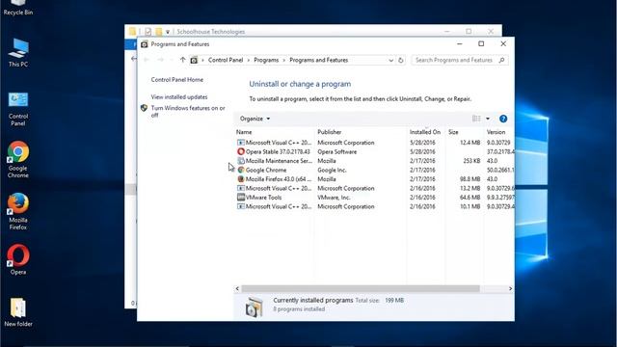
Task: Select the Mozilla Firefox desktop shortcut
Action: tap(18, 211)
